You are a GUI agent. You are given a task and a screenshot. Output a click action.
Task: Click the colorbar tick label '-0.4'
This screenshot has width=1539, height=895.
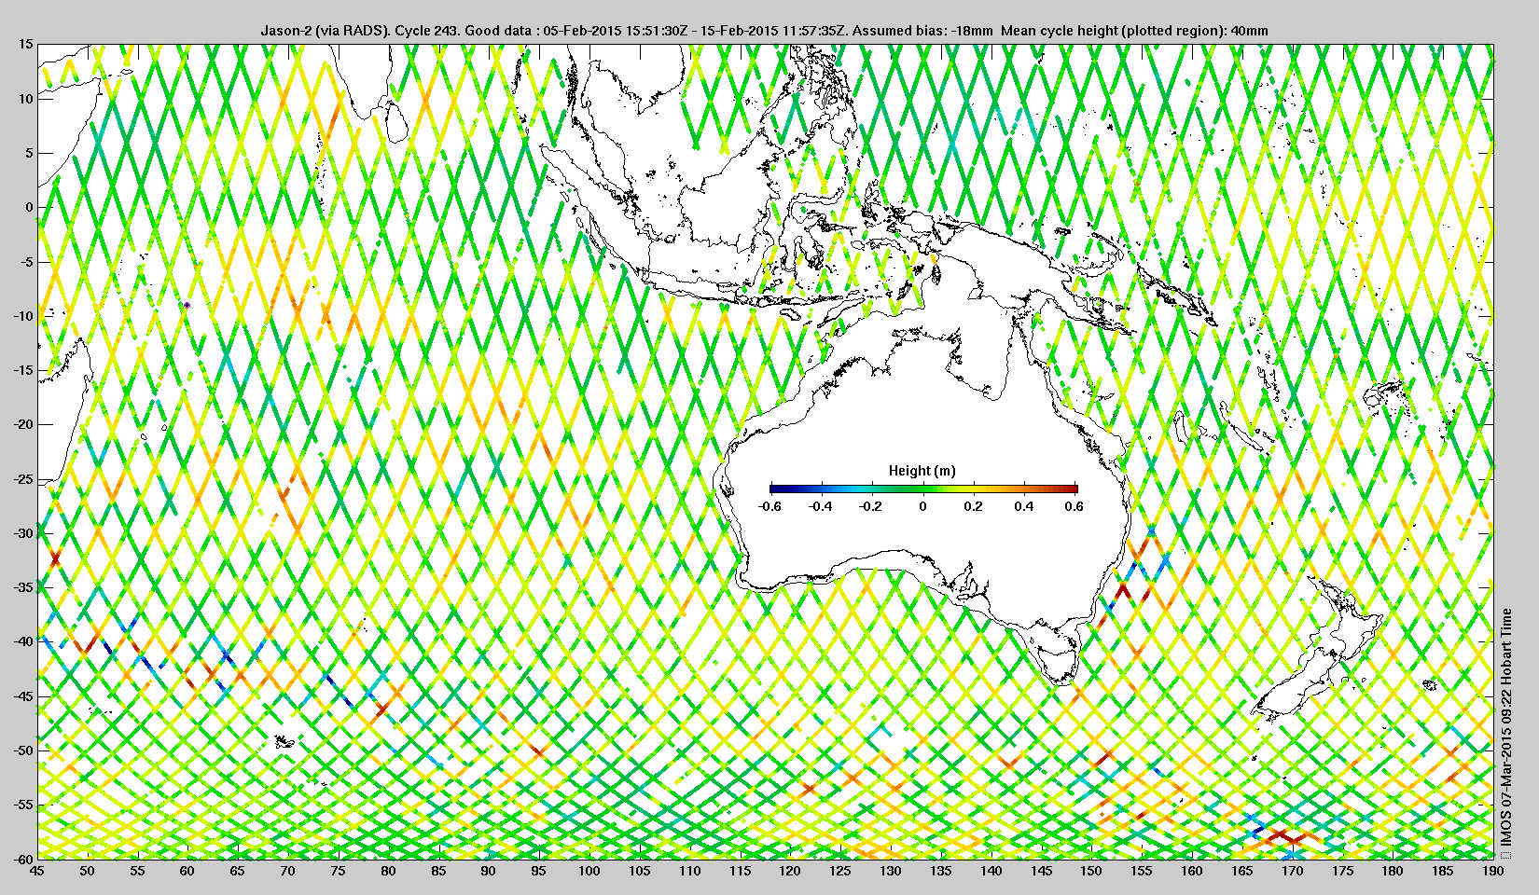coord(820,507)
